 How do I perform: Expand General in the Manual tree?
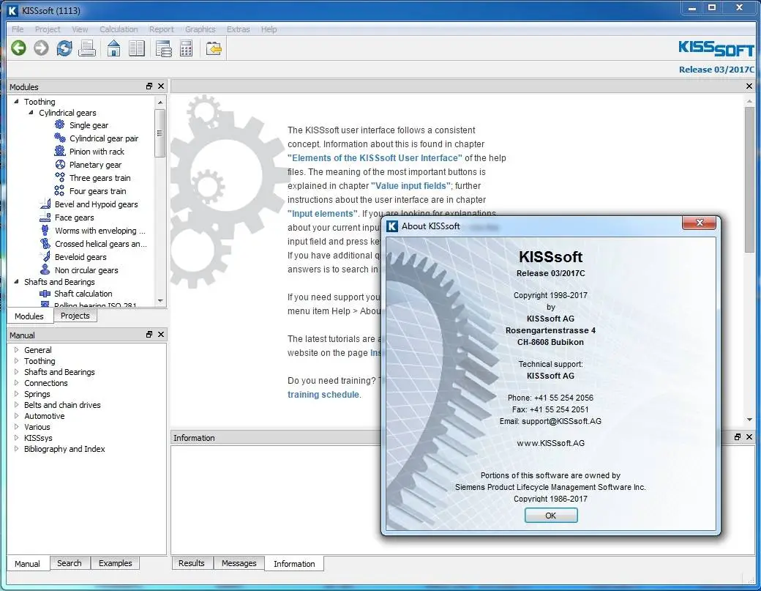point(17,350)
